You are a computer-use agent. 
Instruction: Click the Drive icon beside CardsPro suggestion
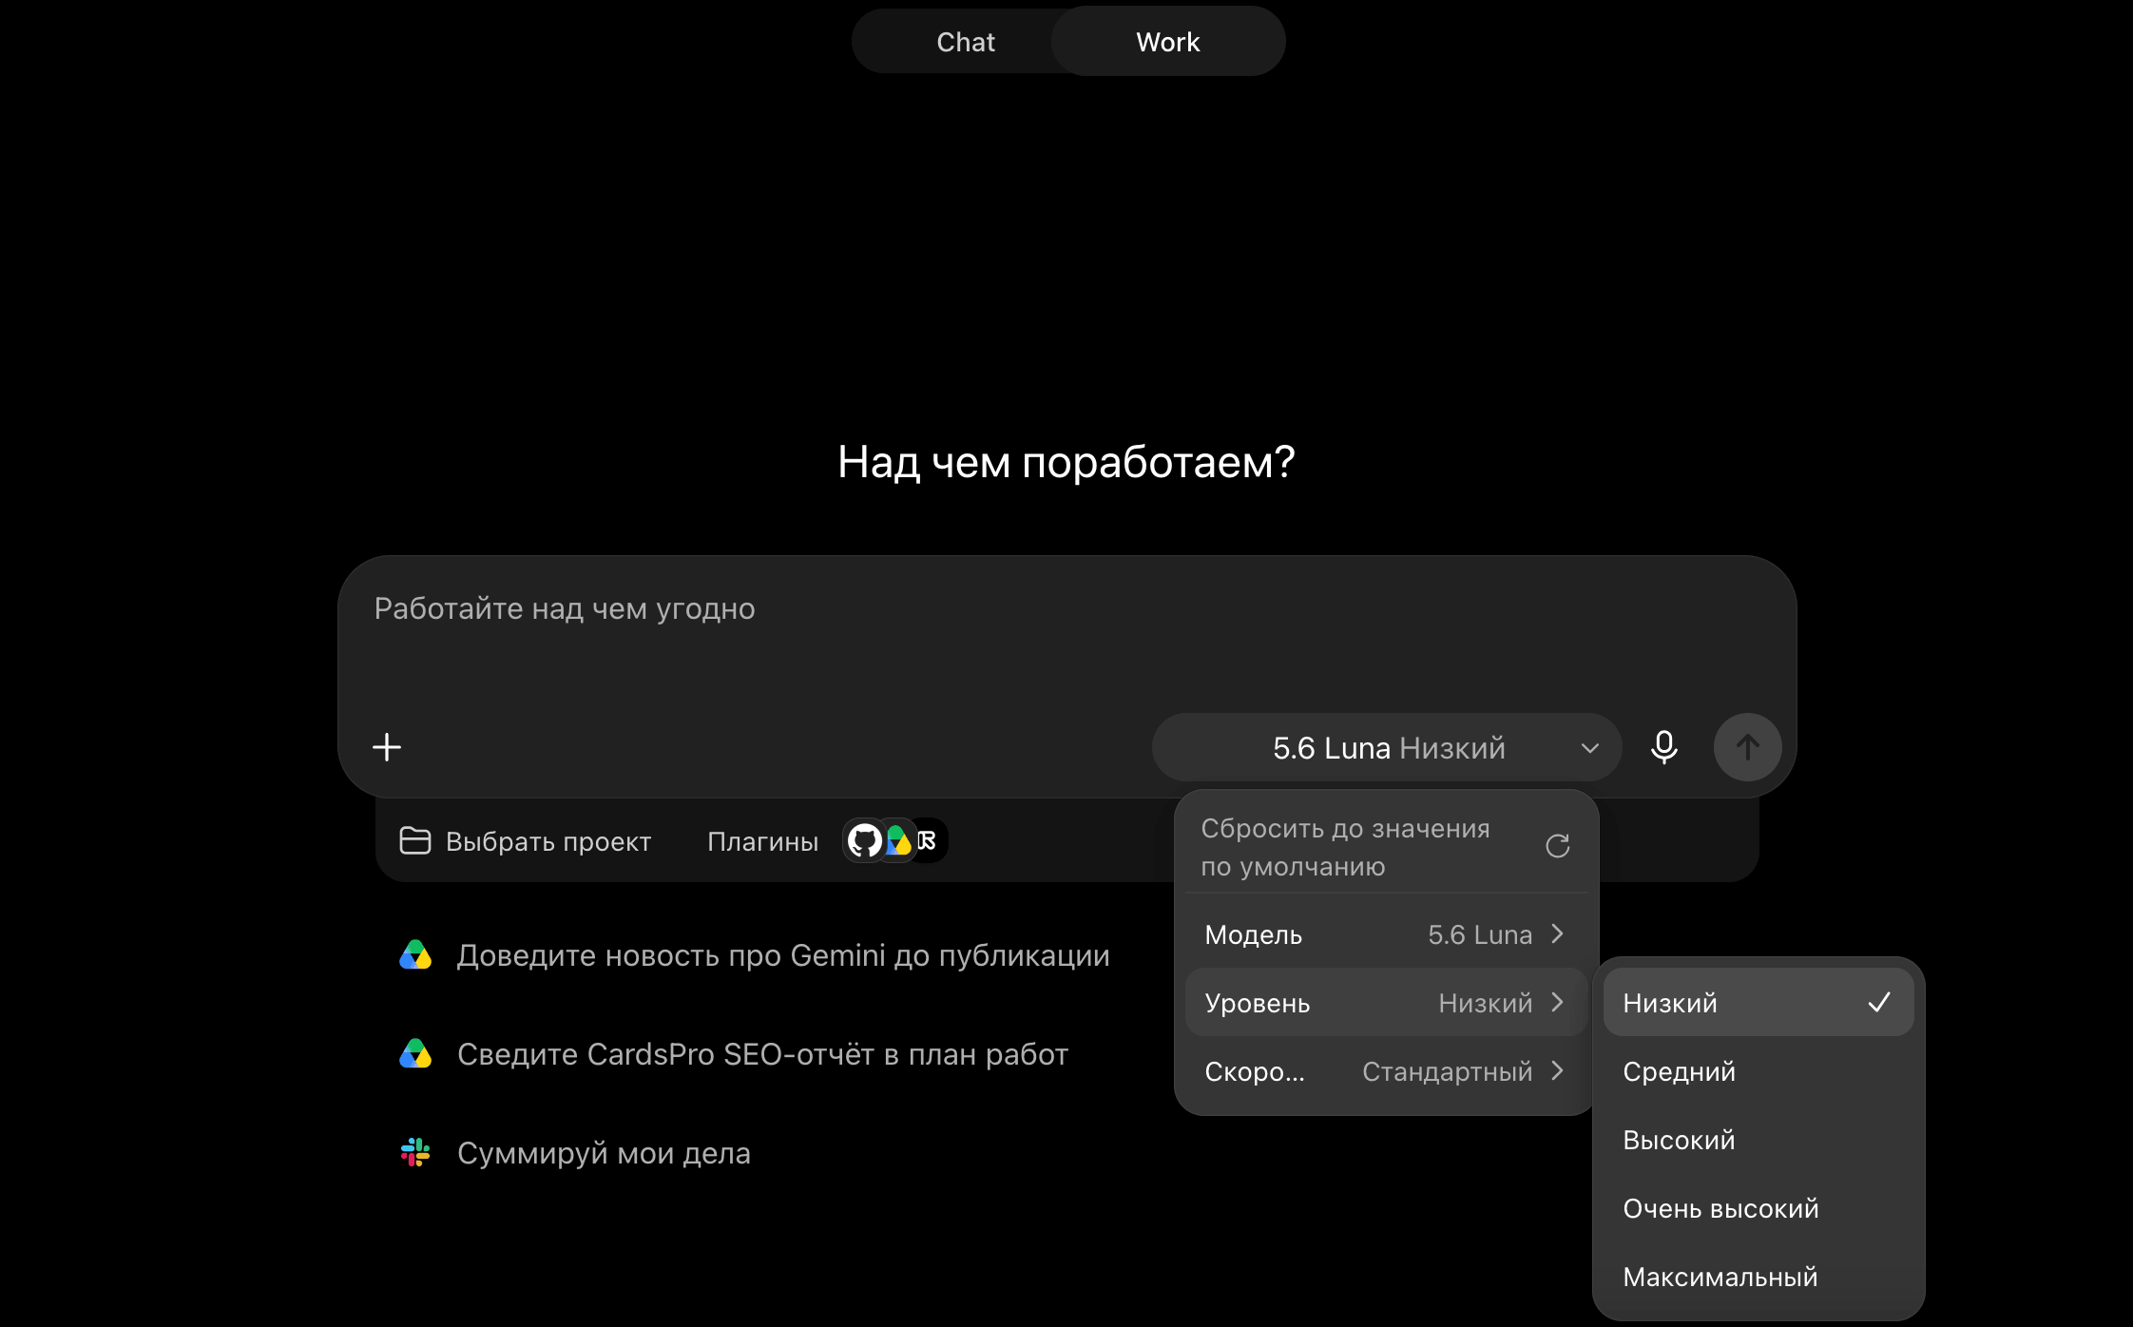click(415, 1053)
